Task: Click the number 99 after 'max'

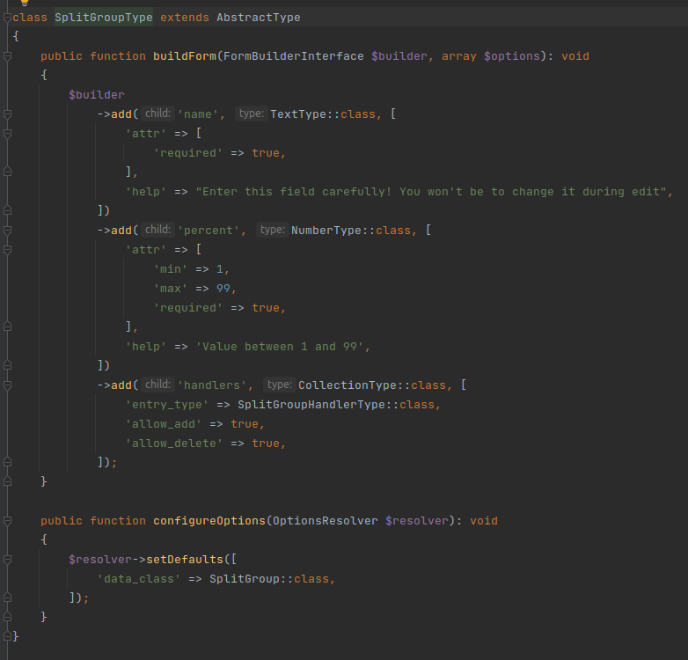Action: tap(223, 289)
